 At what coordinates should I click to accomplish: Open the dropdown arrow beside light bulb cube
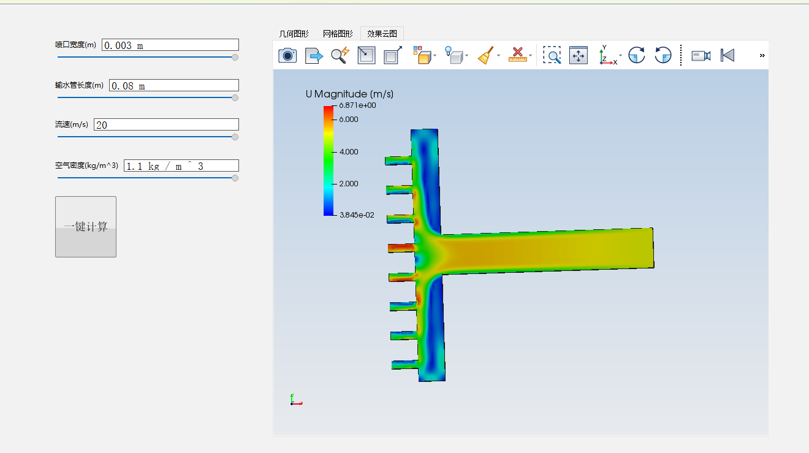pos(467,56)
